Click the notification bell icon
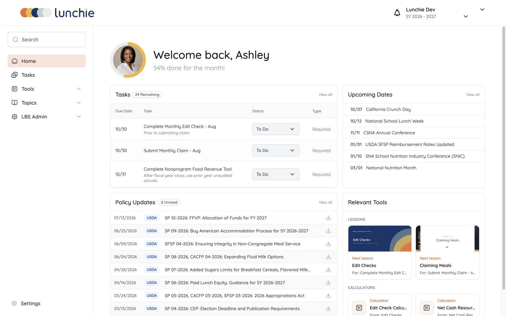The height and width of the screenshot is (316, 506). [x=397, y=13]
